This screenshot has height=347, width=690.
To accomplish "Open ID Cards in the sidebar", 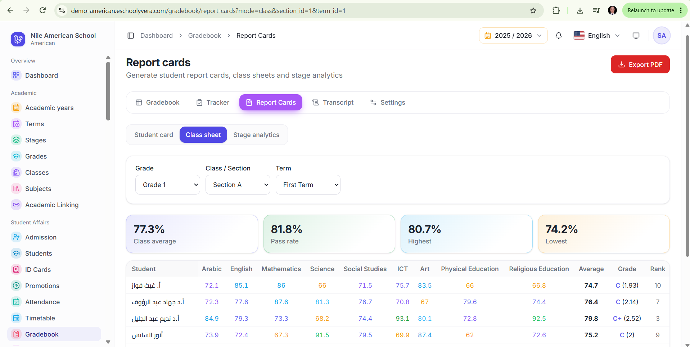I will pos(54,270).
